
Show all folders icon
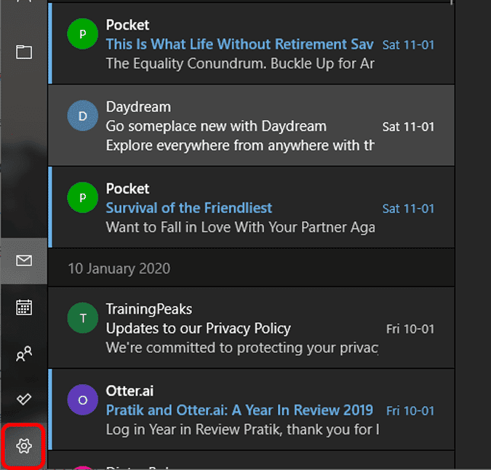(24, 52)
